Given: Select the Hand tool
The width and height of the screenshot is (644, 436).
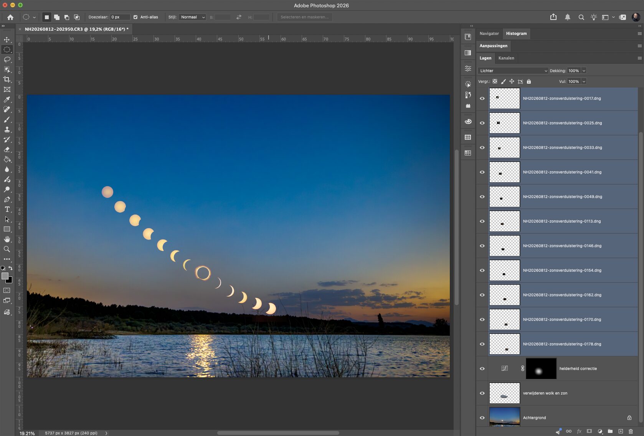Looking at the screenshot, I should (7, 239).
